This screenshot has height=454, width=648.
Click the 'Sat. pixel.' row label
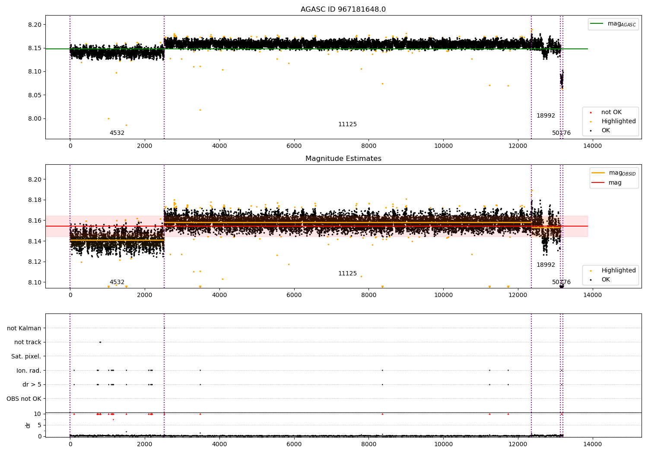pyautogui.click(x=26, y=357)
